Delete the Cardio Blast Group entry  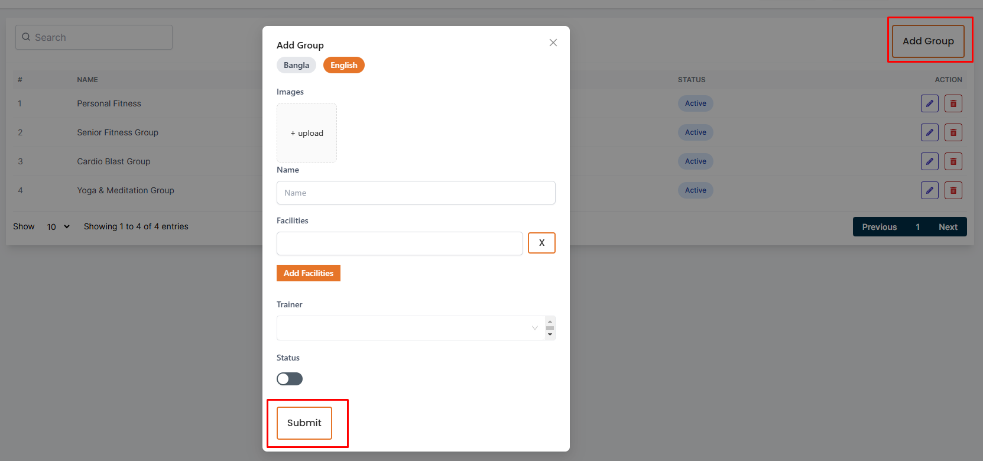click(x=953, y=161)
